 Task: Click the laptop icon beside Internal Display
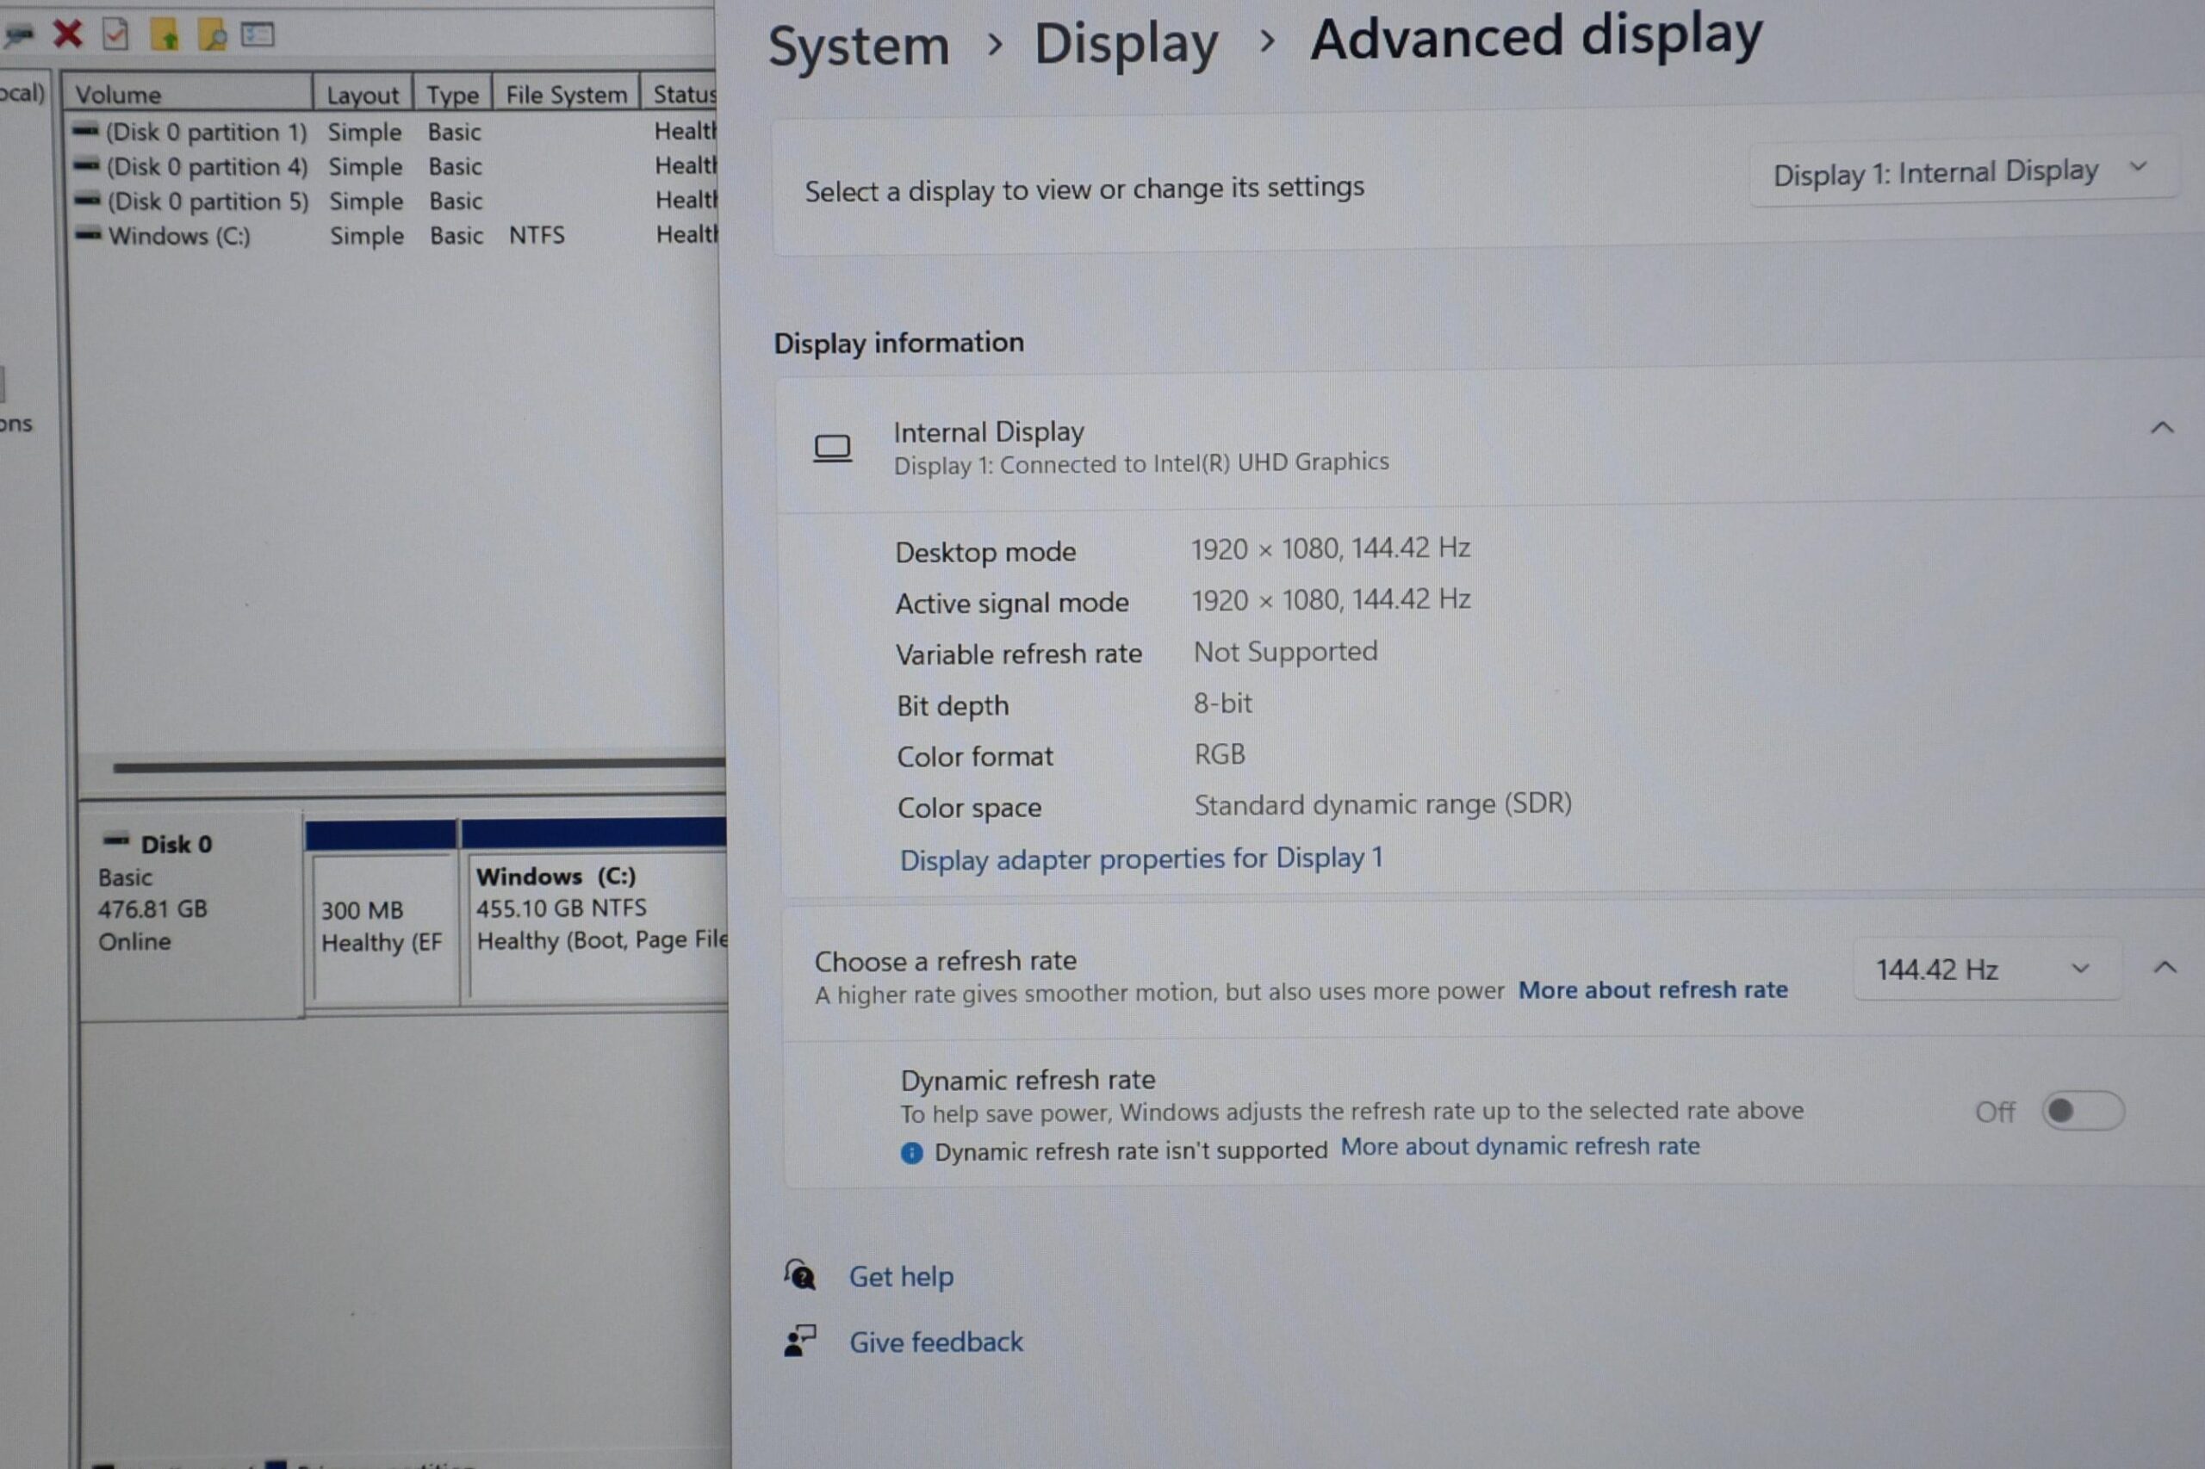pyautogui.click(x=832, y=449)
